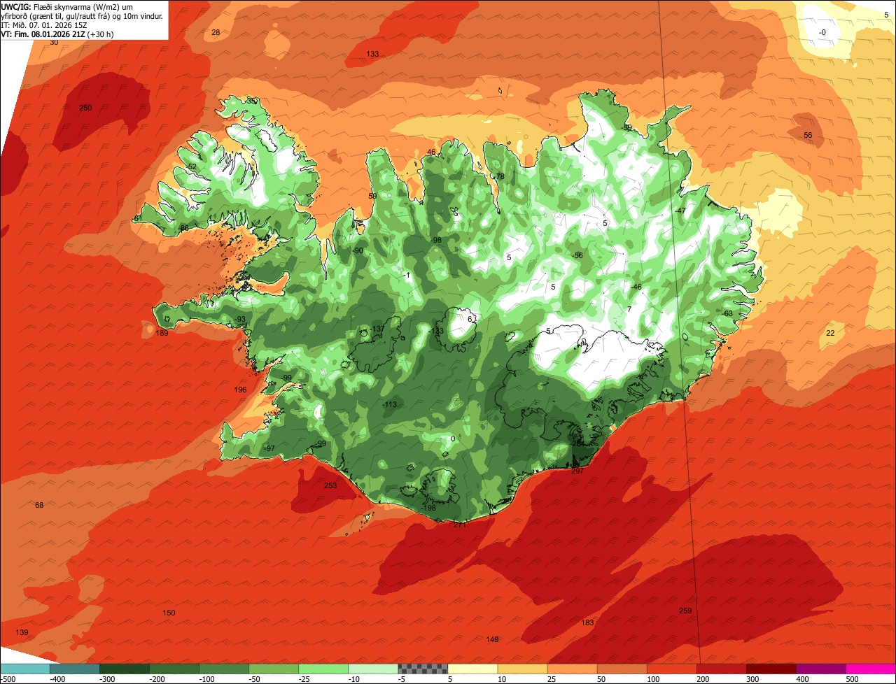896x684 pixels.
Task: Click the map value '35' on the northern Westfjords
Action: click(251, 101)
